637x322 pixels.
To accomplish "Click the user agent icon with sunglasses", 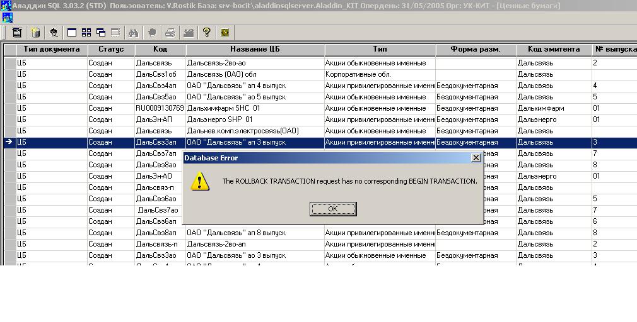I will pyautogui.click(x=53, y=33).
